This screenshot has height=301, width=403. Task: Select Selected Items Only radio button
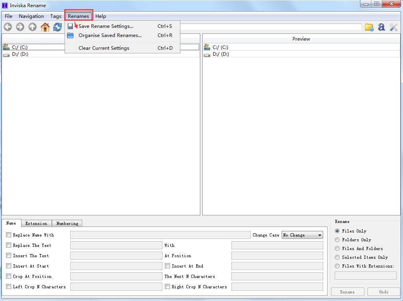coord(337,257)
